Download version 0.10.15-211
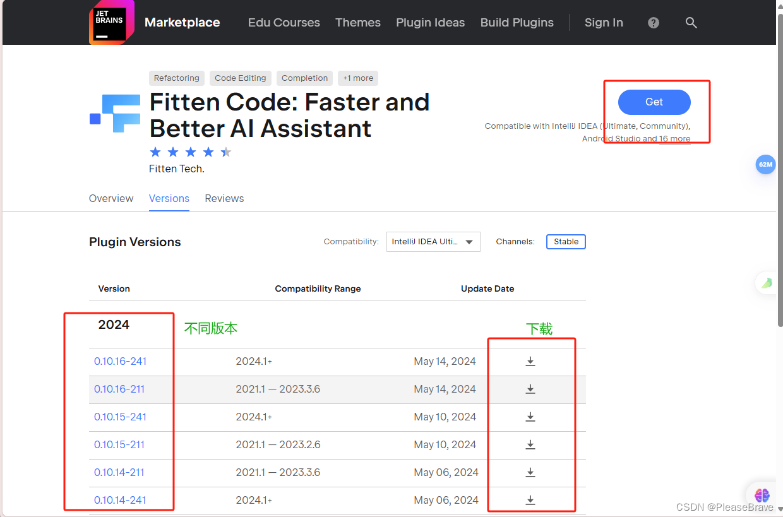 [x=530, y=444]
